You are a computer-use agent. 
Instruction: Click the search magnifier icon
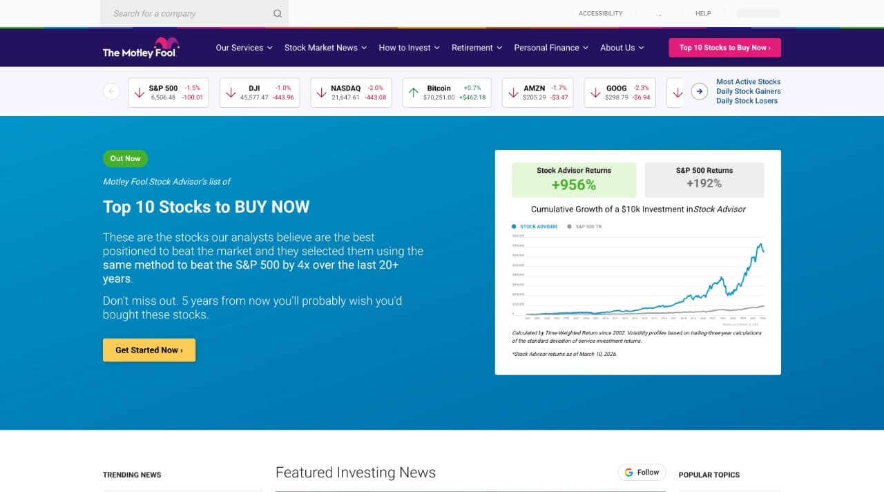click(x=278, y=13)
